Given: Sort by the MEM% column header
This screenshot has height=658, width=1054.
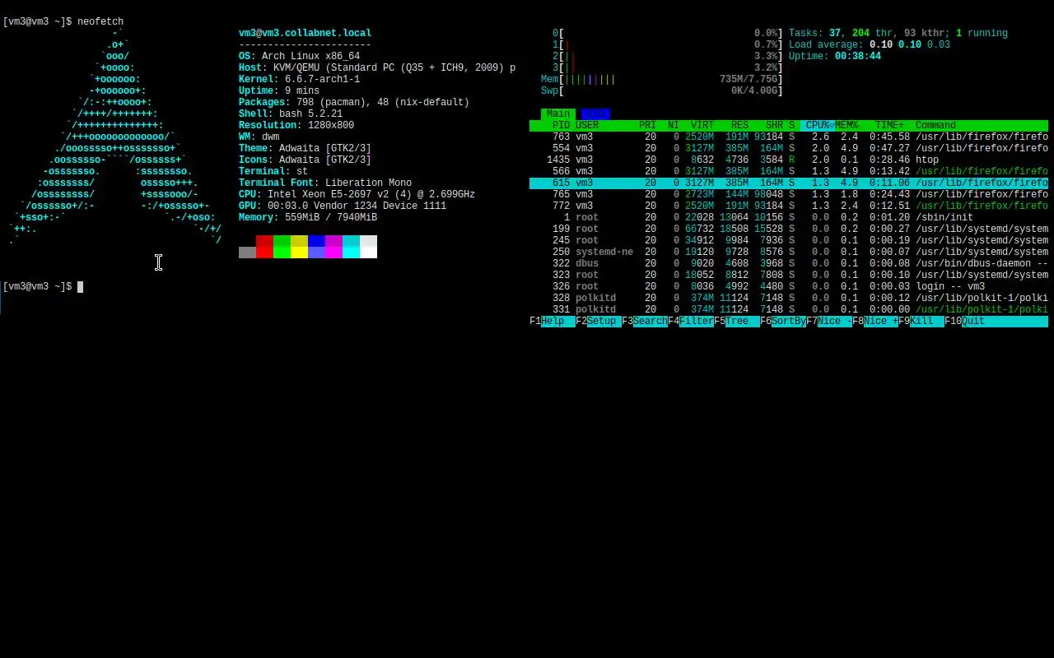Looking at the screenshot, I should (846, 125).
